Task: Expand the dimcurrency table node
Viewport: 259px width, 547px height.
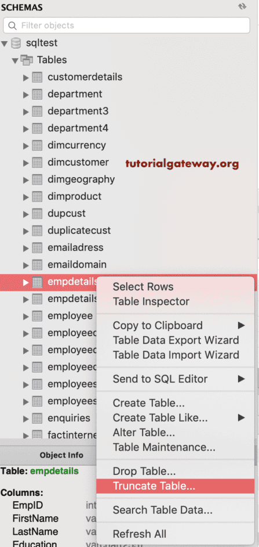Action: click(x=25, y=146)
